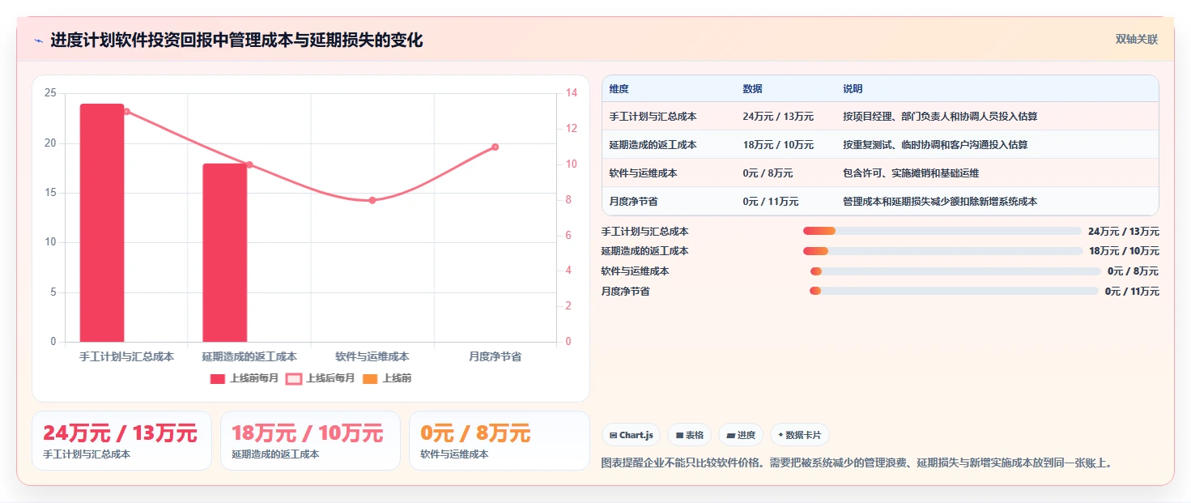Click table cell 延期造成的返工成本
The image size is (1191, 503).
653,145
